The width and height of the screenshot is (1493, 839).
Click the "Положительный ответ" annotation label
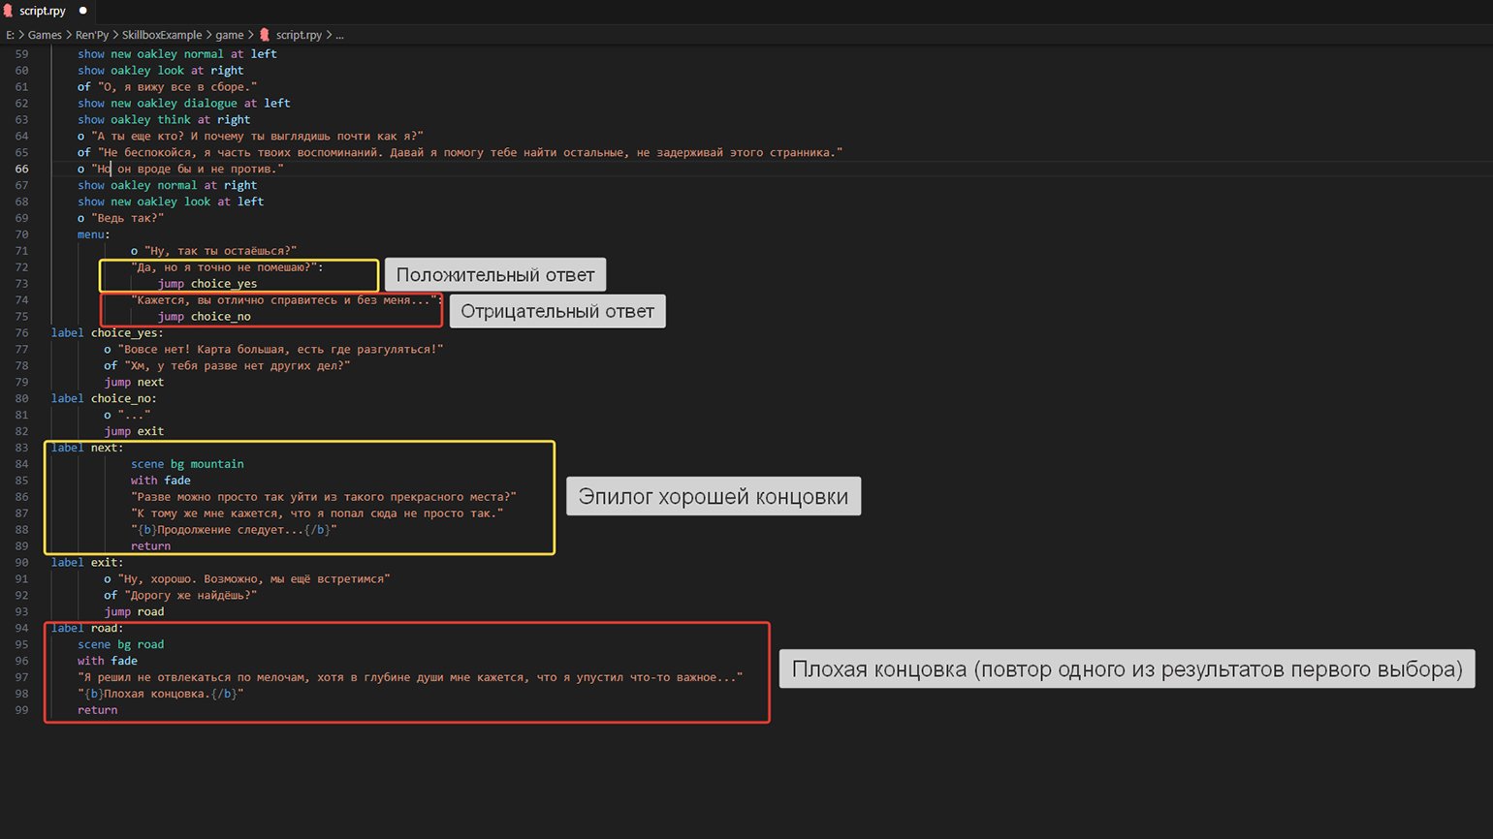point(494,275)
